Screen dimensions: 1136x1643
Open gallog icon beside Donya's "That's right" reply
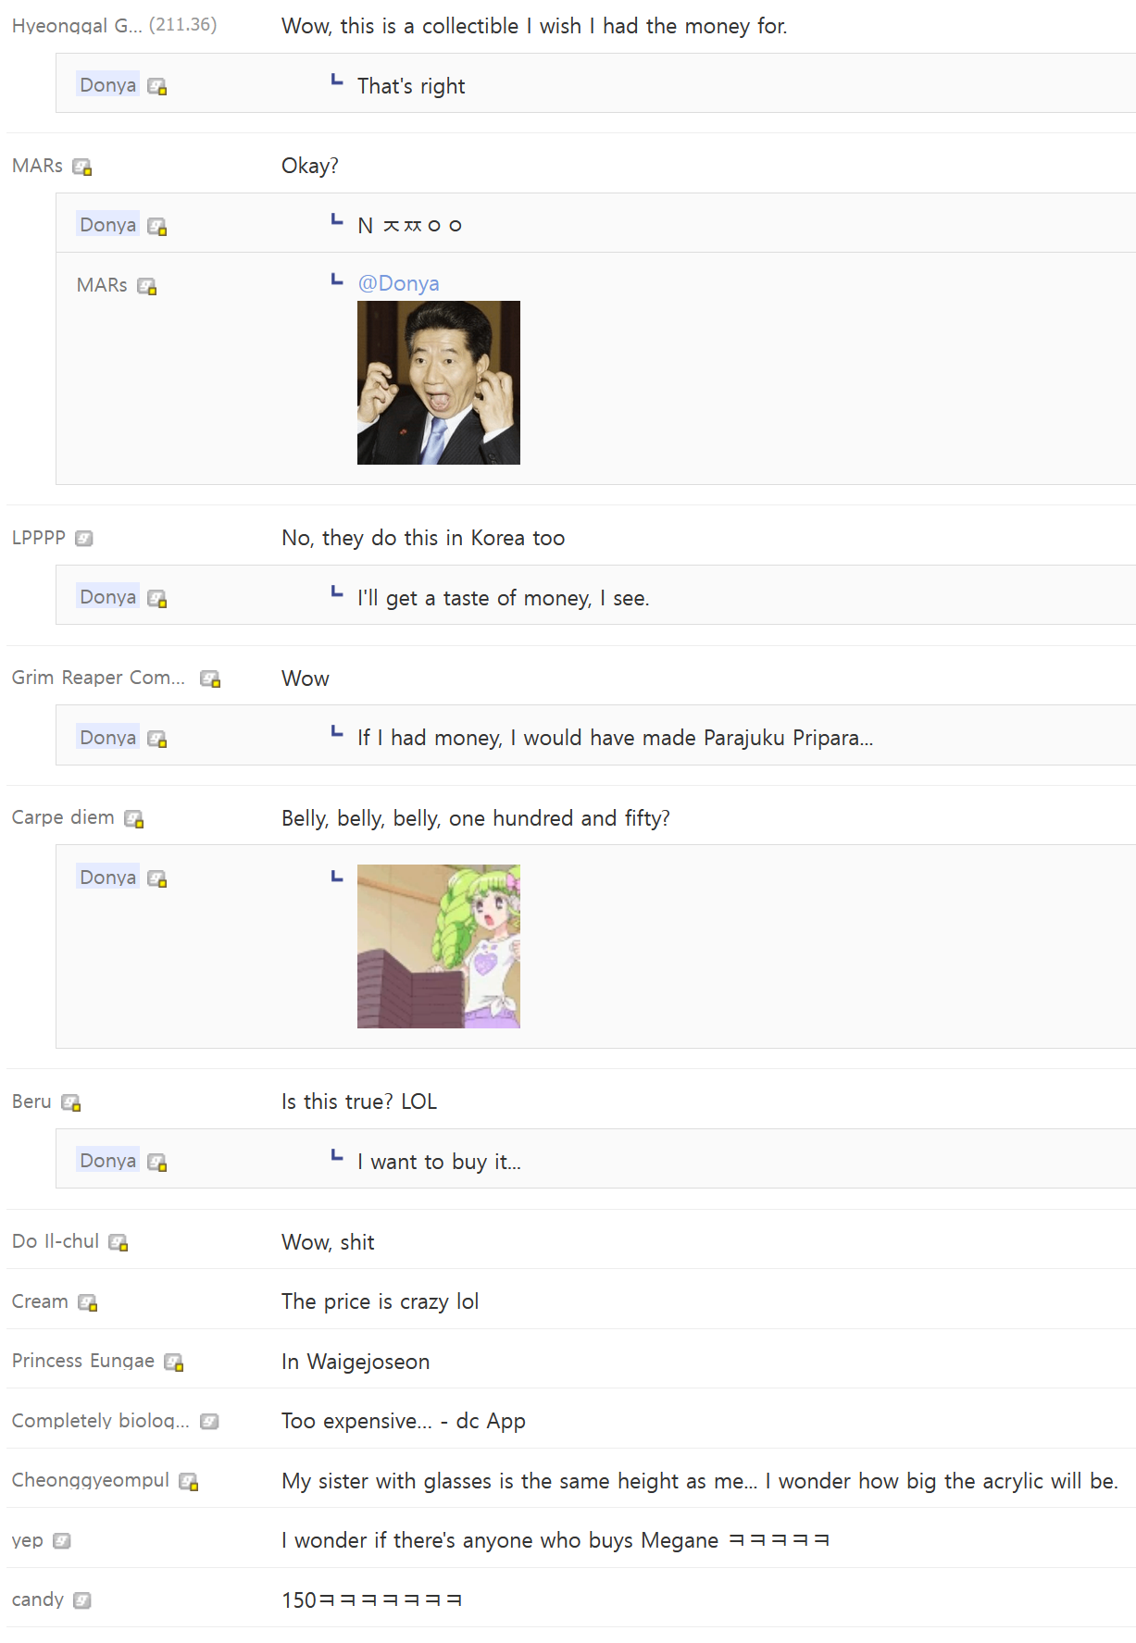(x=157, y=87)
